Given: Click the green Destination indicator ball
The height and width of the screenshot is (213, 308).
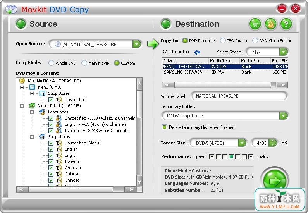Looking at the screenshot, I should click(166, 24).
